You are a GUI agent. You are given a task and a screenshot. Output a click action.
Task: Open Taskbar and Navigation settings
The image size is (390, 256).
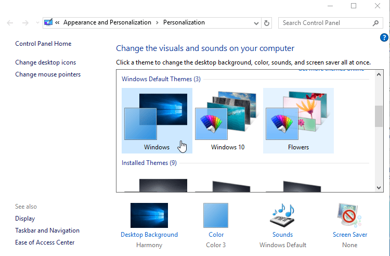47,231
